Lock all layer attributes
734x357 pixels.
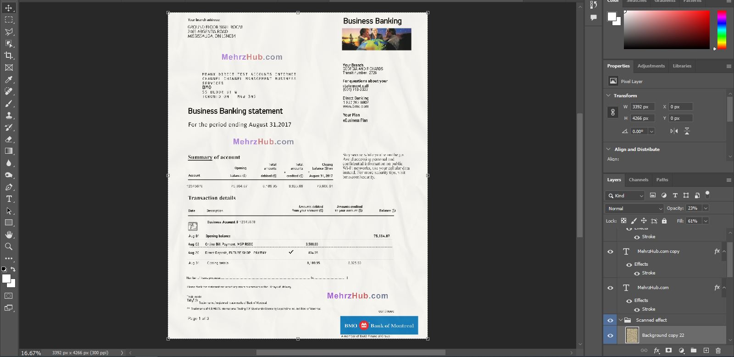664,221
